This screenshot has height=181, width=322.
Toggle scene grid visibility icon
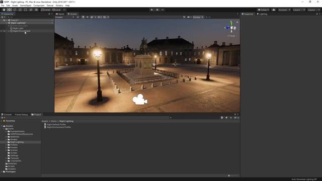105,17
